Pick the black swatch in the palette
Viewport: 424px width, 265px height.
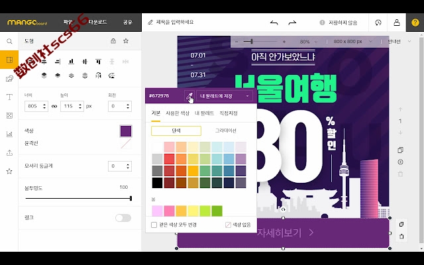(x=157, y=183)
